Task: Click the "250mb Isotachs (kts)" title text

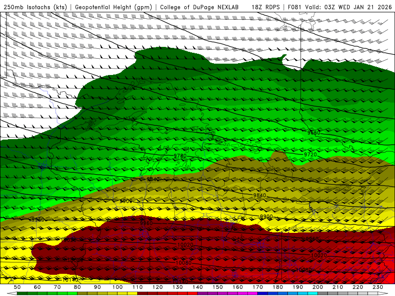Action: click(36, 7)
